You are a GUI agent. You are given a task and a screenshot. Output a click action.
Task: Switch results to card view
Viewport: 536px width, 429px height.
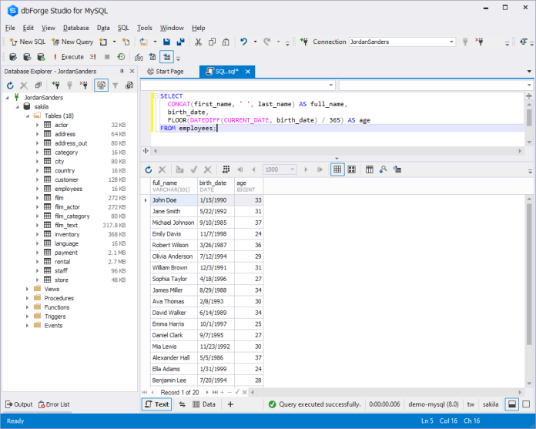[x=351, y=169]
